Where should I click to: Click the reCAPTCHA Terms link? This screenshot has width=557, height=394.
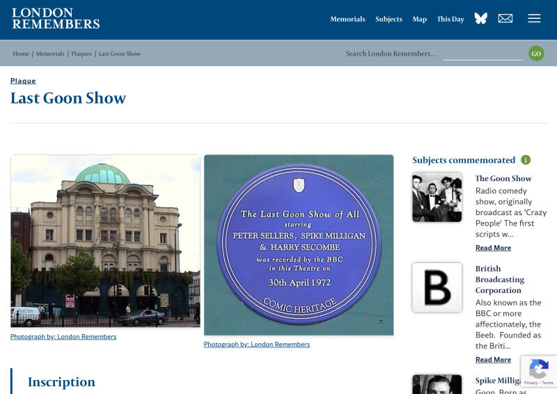547,383
